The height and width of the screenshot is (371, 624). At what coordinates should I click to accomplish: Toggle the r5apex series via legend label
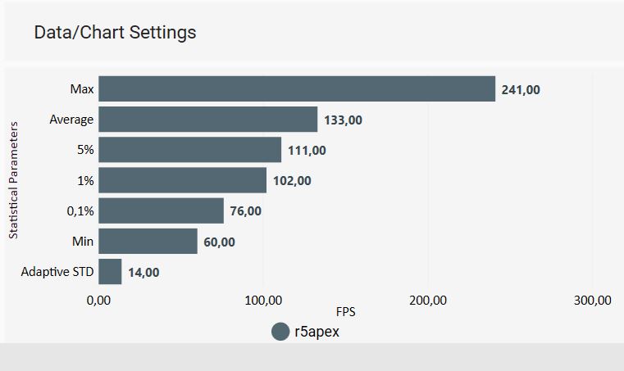[317, 332]
